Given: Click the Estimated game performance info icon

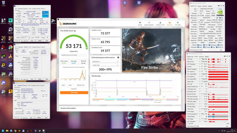Looking at the screenshot, I should coord(118,57).
